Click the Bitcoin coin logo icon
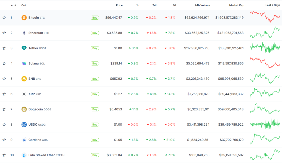 pos(24,18)
